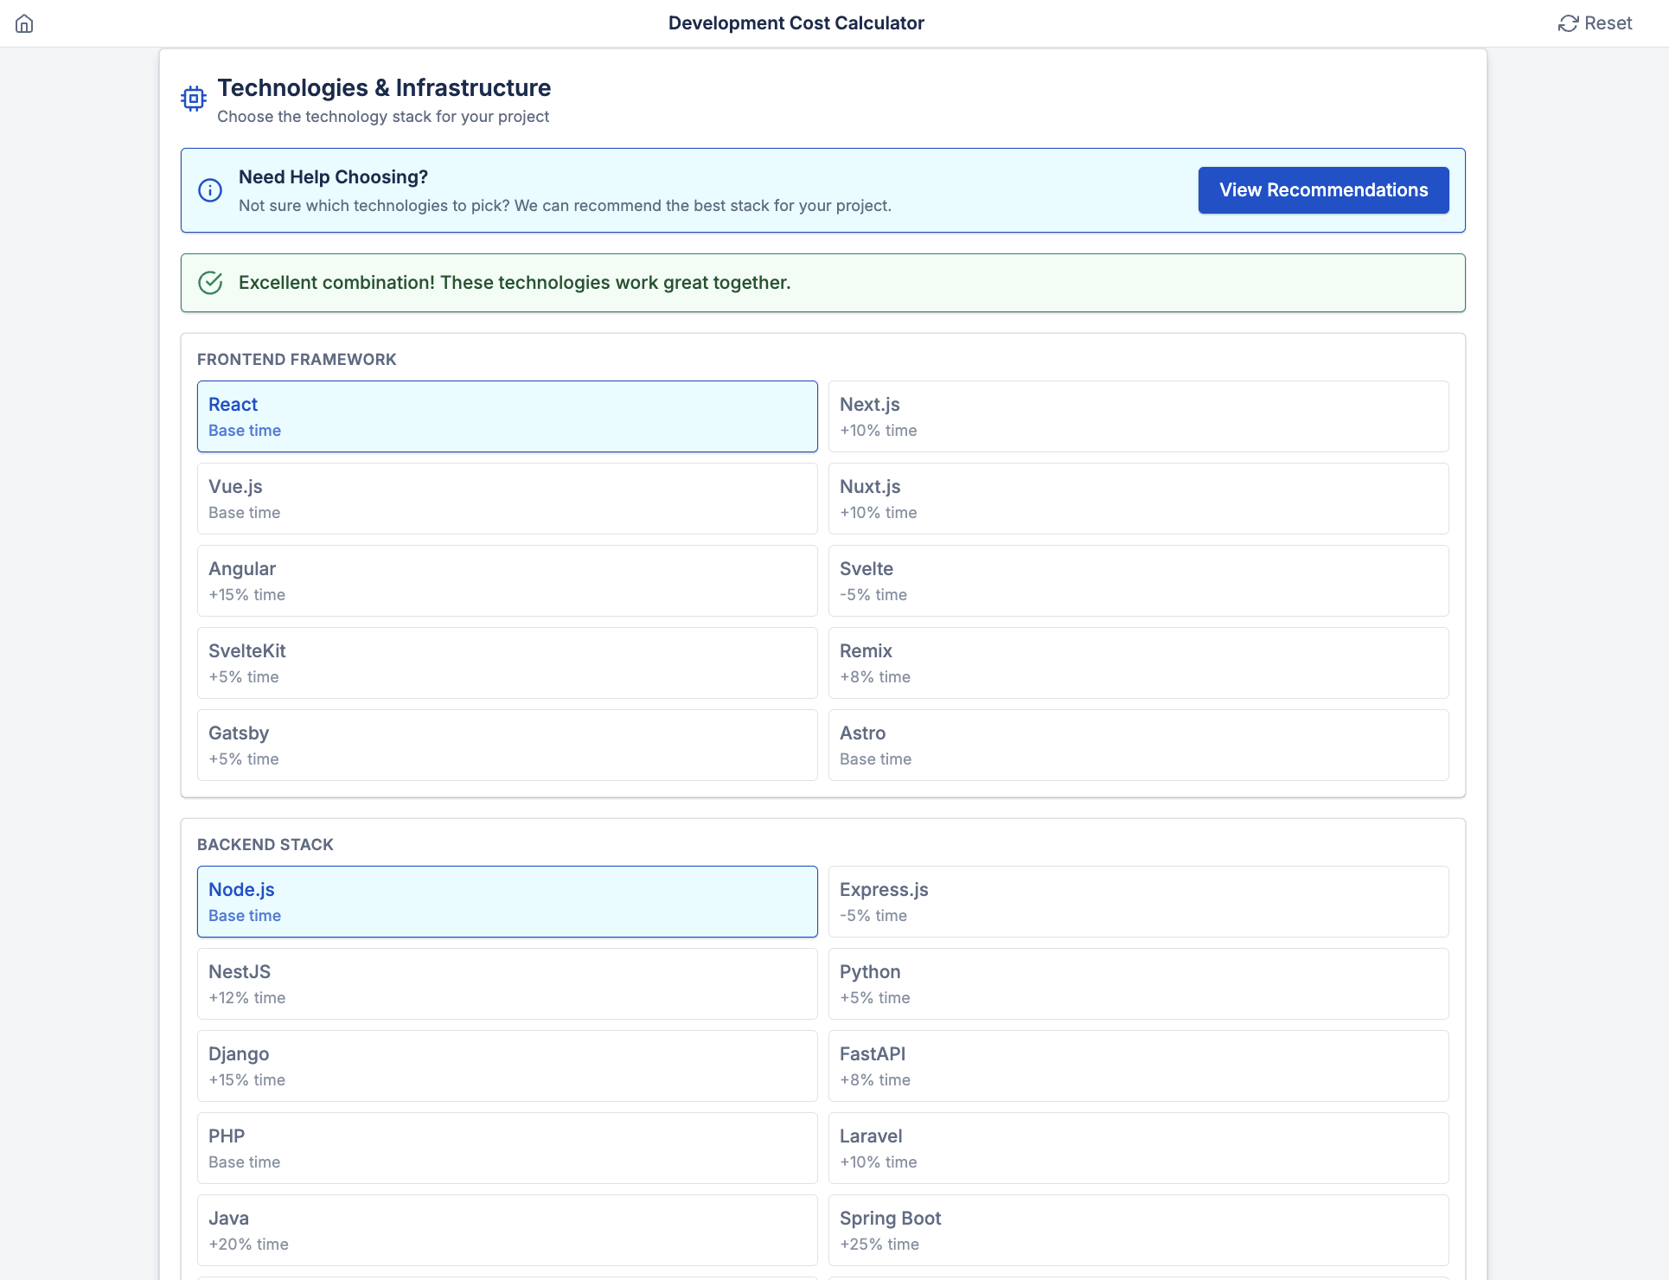Image resolution: width=1669 pixels, height=1280 pixels.
Task: Choose Vue.js frontend framework
Action: click(x=507, y=498)
